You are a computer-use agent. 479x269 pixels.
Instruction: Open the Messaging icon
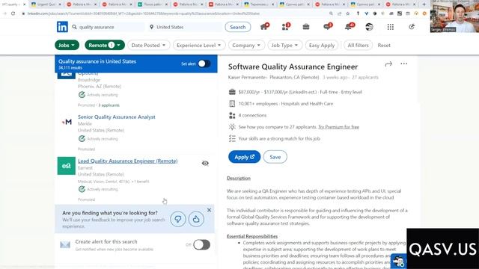click(x=327, y=27)
